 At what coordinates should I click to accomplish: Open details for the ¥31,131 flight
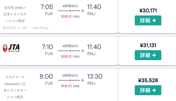pos(148,55)
